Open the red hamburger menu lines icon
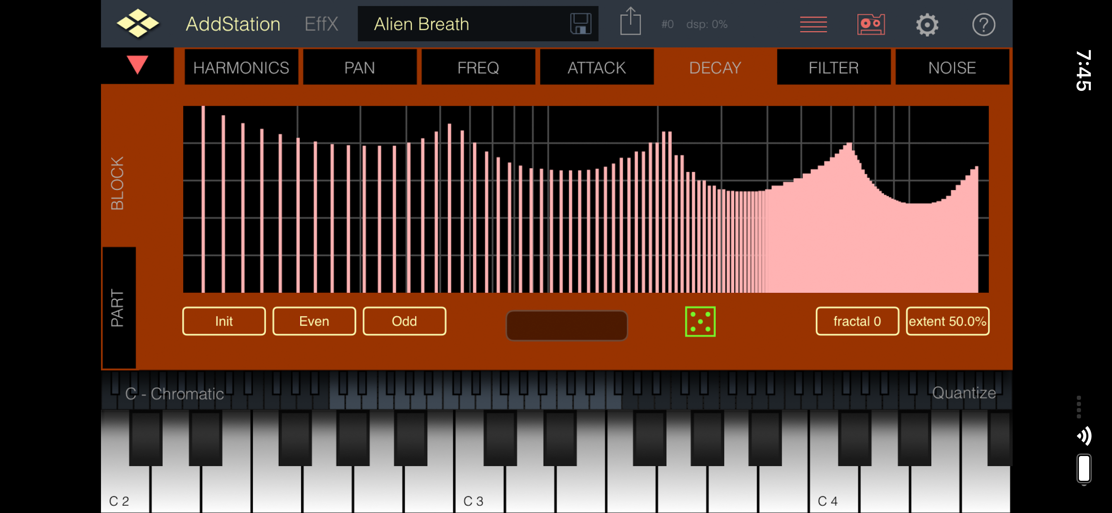This screenshot has width=1112, height=513. [813, 24]
